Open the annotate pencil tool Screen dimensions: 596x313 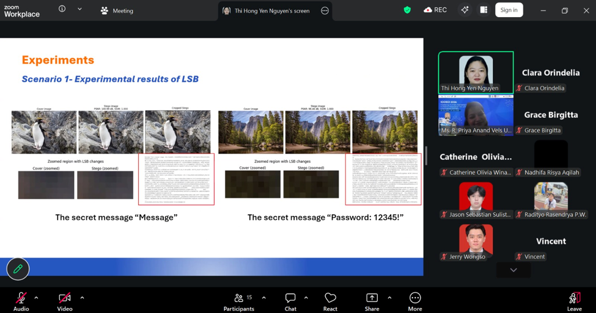[x=18, y=269]
